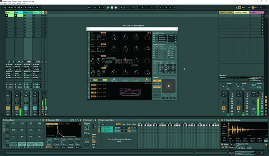Open Master Out 1/2 Monitors dropdown
The height and width of the screenshot is (156, 269).
point(256,80)
